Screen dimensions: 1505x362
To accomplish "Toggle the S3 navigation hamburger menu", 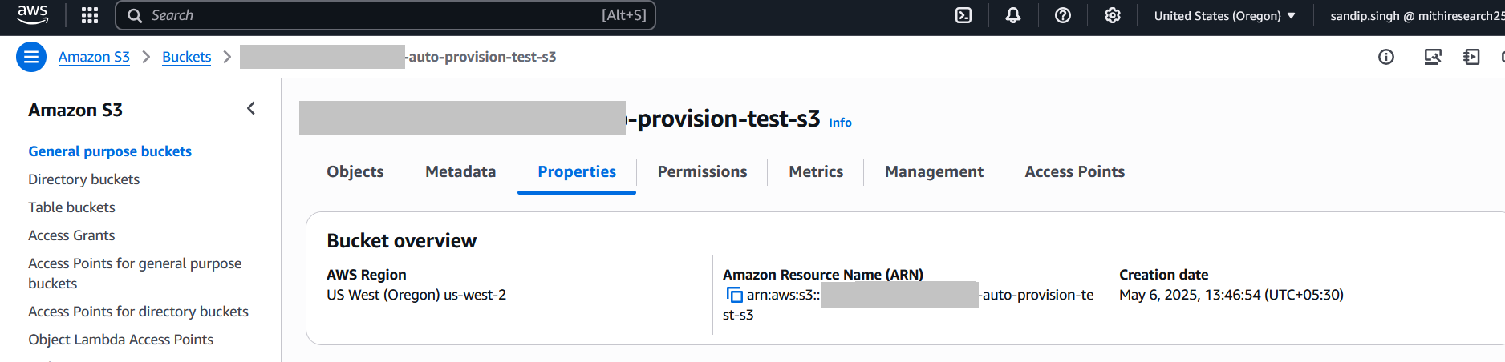I will click(x=31, y=57).
